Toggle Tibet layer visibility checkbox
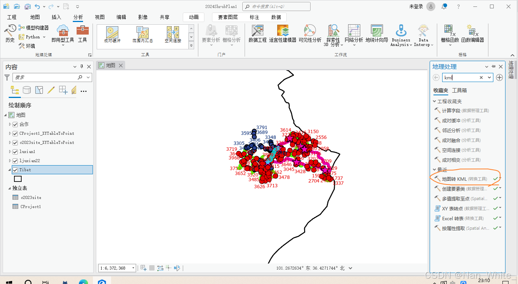 pos(15,170)
